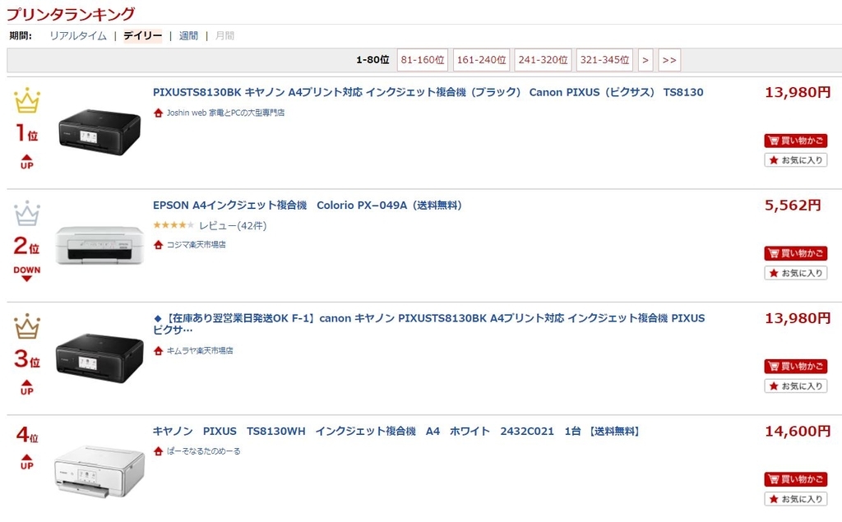The width and height of the screenshot is (842, 522).
Task: Go to rankings 161-240位
Action: point(482,60)
